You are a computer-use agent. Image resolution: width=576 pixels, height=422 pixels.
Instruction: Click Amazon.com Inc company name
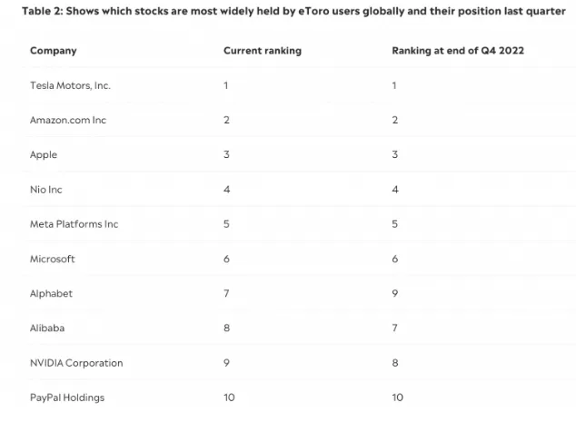68,120
